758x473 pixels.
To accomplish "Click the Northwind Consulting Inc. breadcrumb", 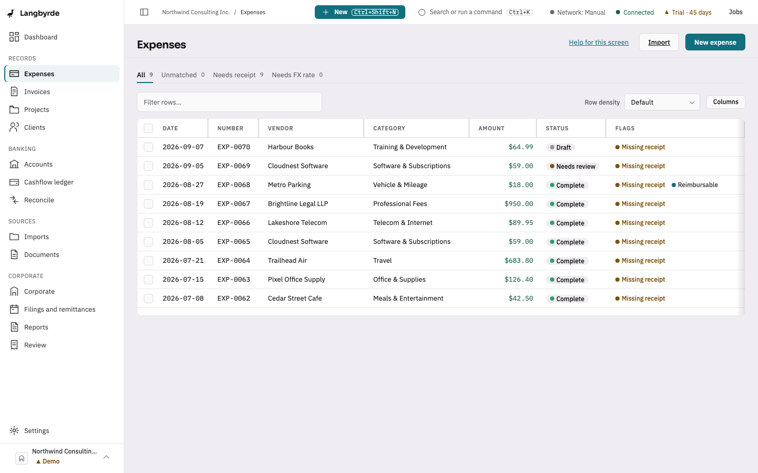I will point(196,12).
